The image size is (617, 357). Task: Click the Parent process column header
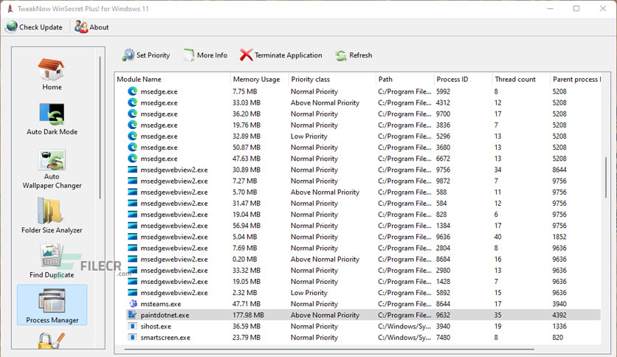point(576,79)
